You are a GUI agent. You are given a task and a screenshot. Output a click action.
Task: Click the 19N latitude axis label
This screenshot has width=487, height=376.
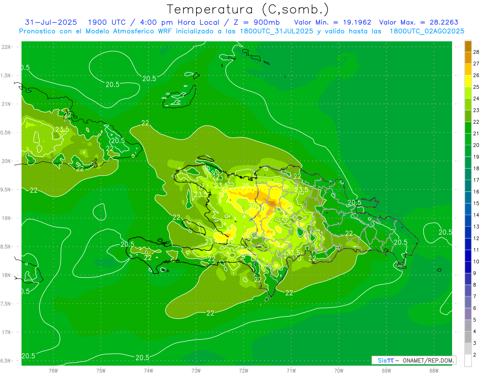pyautogui.click(x=6, y=218)
